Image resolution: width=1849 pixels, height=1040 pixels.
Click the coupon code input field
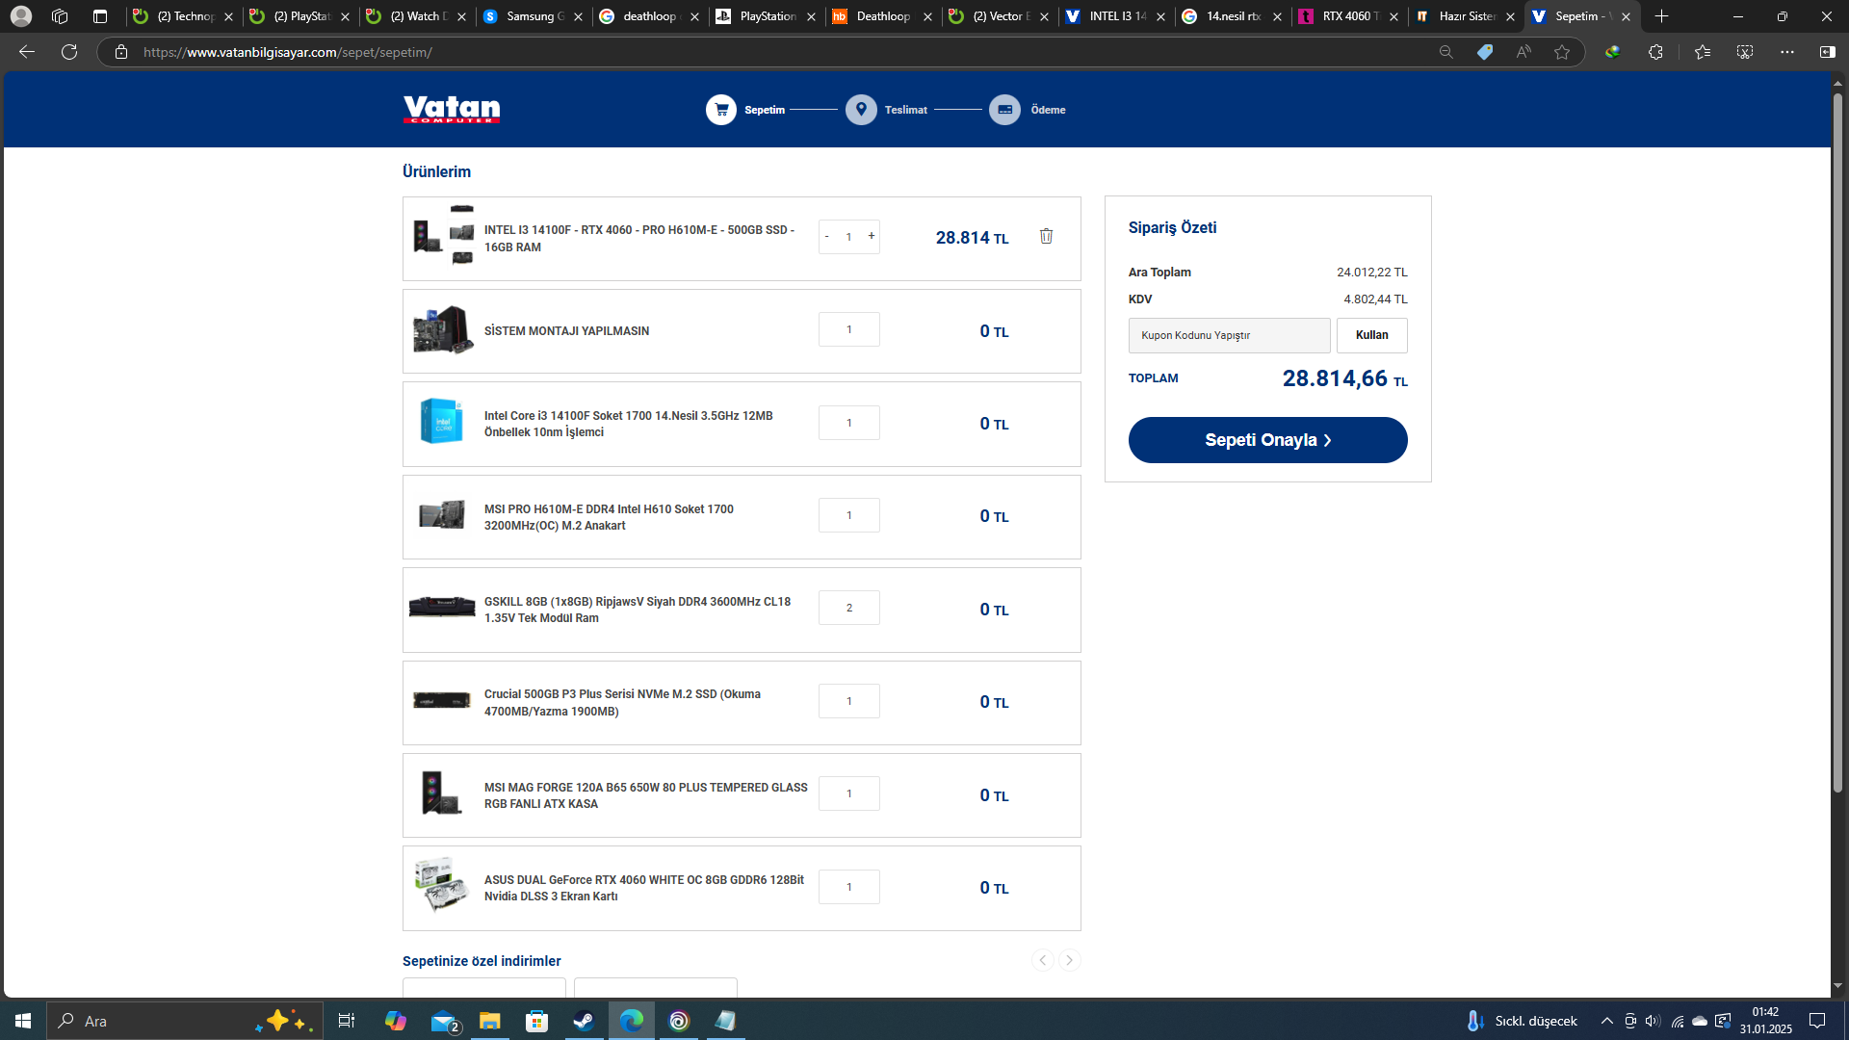point(1229,335)
